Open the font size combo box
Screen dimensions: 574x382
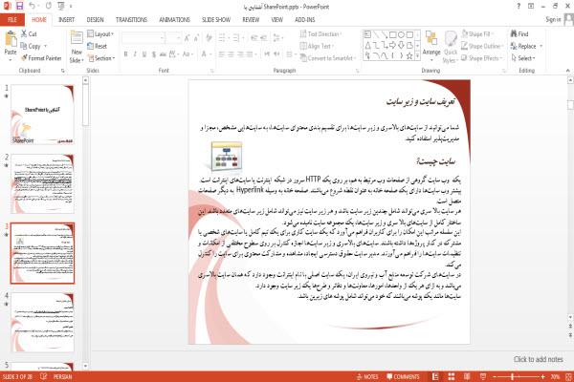[173, 37]
